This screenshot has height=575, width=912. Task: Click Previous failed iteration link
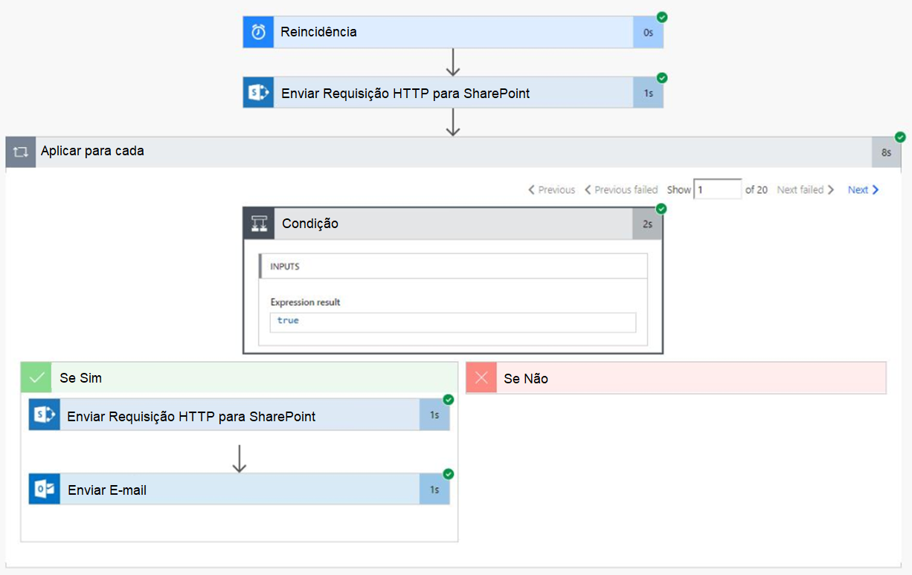[x=621, y=190]
